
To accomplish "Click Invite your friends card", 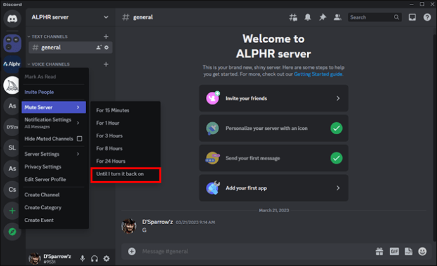I will [x=274, y=98].
